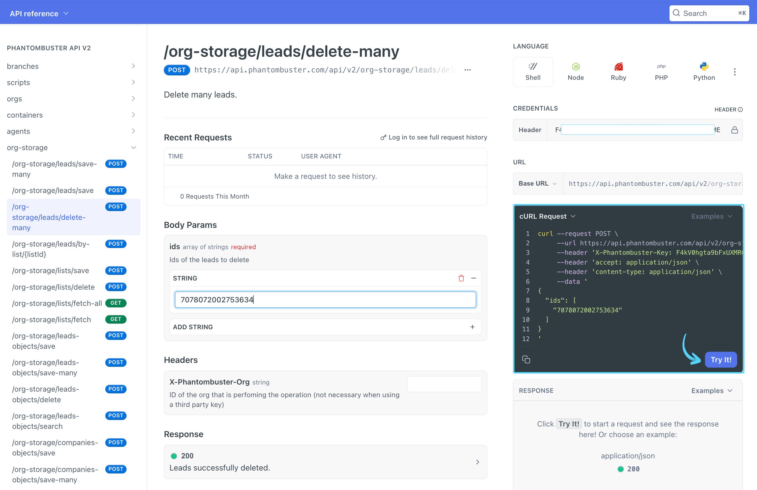This screenshot has width=757, height=490.
Task: Click the Base URL text field
Action: [x=652, y=184]
